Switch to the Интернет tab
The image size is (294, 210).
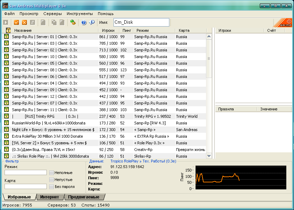[50, 197]
